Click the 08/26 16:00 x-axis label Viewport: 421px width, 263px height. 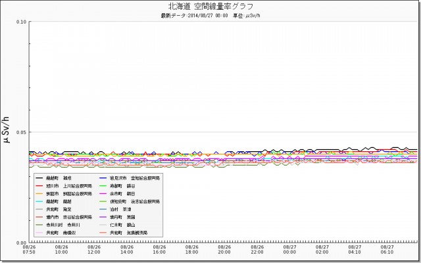point(159,250)
